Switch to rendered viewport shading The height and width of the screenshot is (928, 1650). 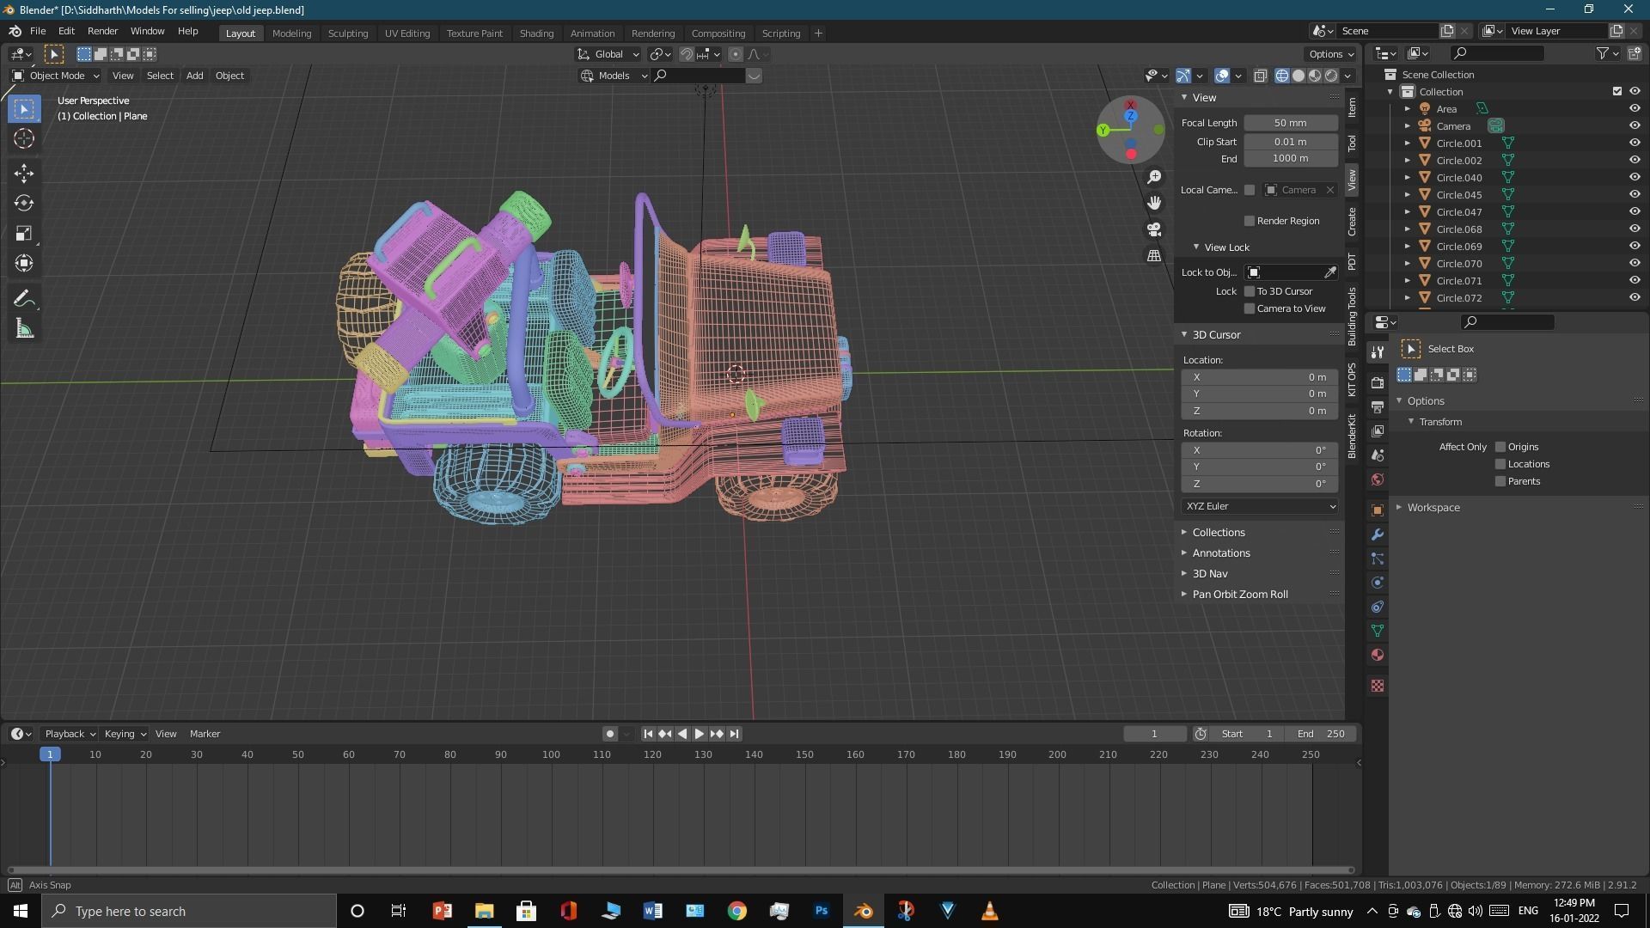click(1331, 76)
